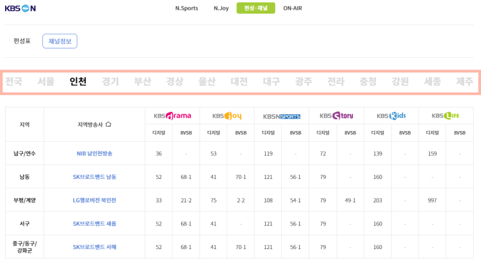481x267 pixels.
Task: Select the 서울 region tab
Action: [x=46, y=81]
